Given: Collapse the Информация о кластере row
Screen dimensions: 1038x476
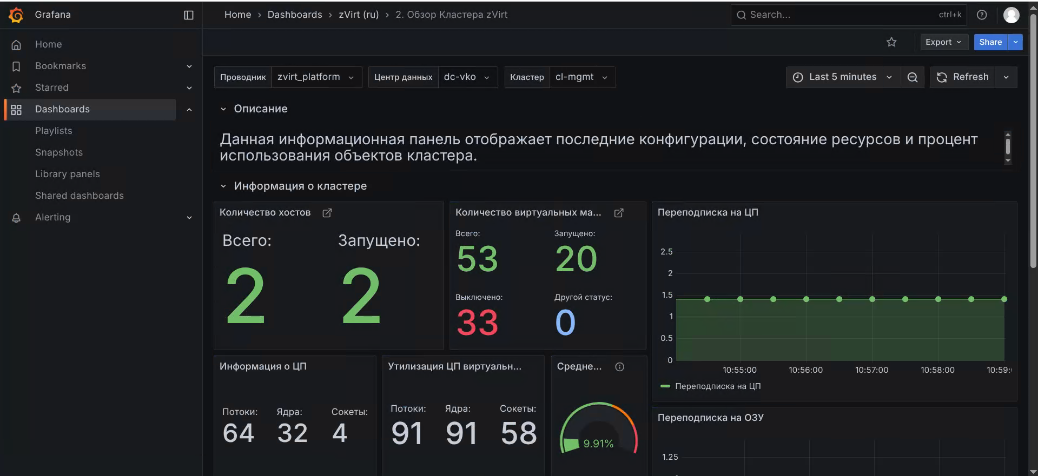Looking at the screenshot, I should (x=223, y=186).
